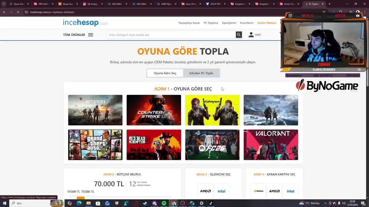
Task: Switch to Oyuna Göre Seç mode
Action: (165, 73)
